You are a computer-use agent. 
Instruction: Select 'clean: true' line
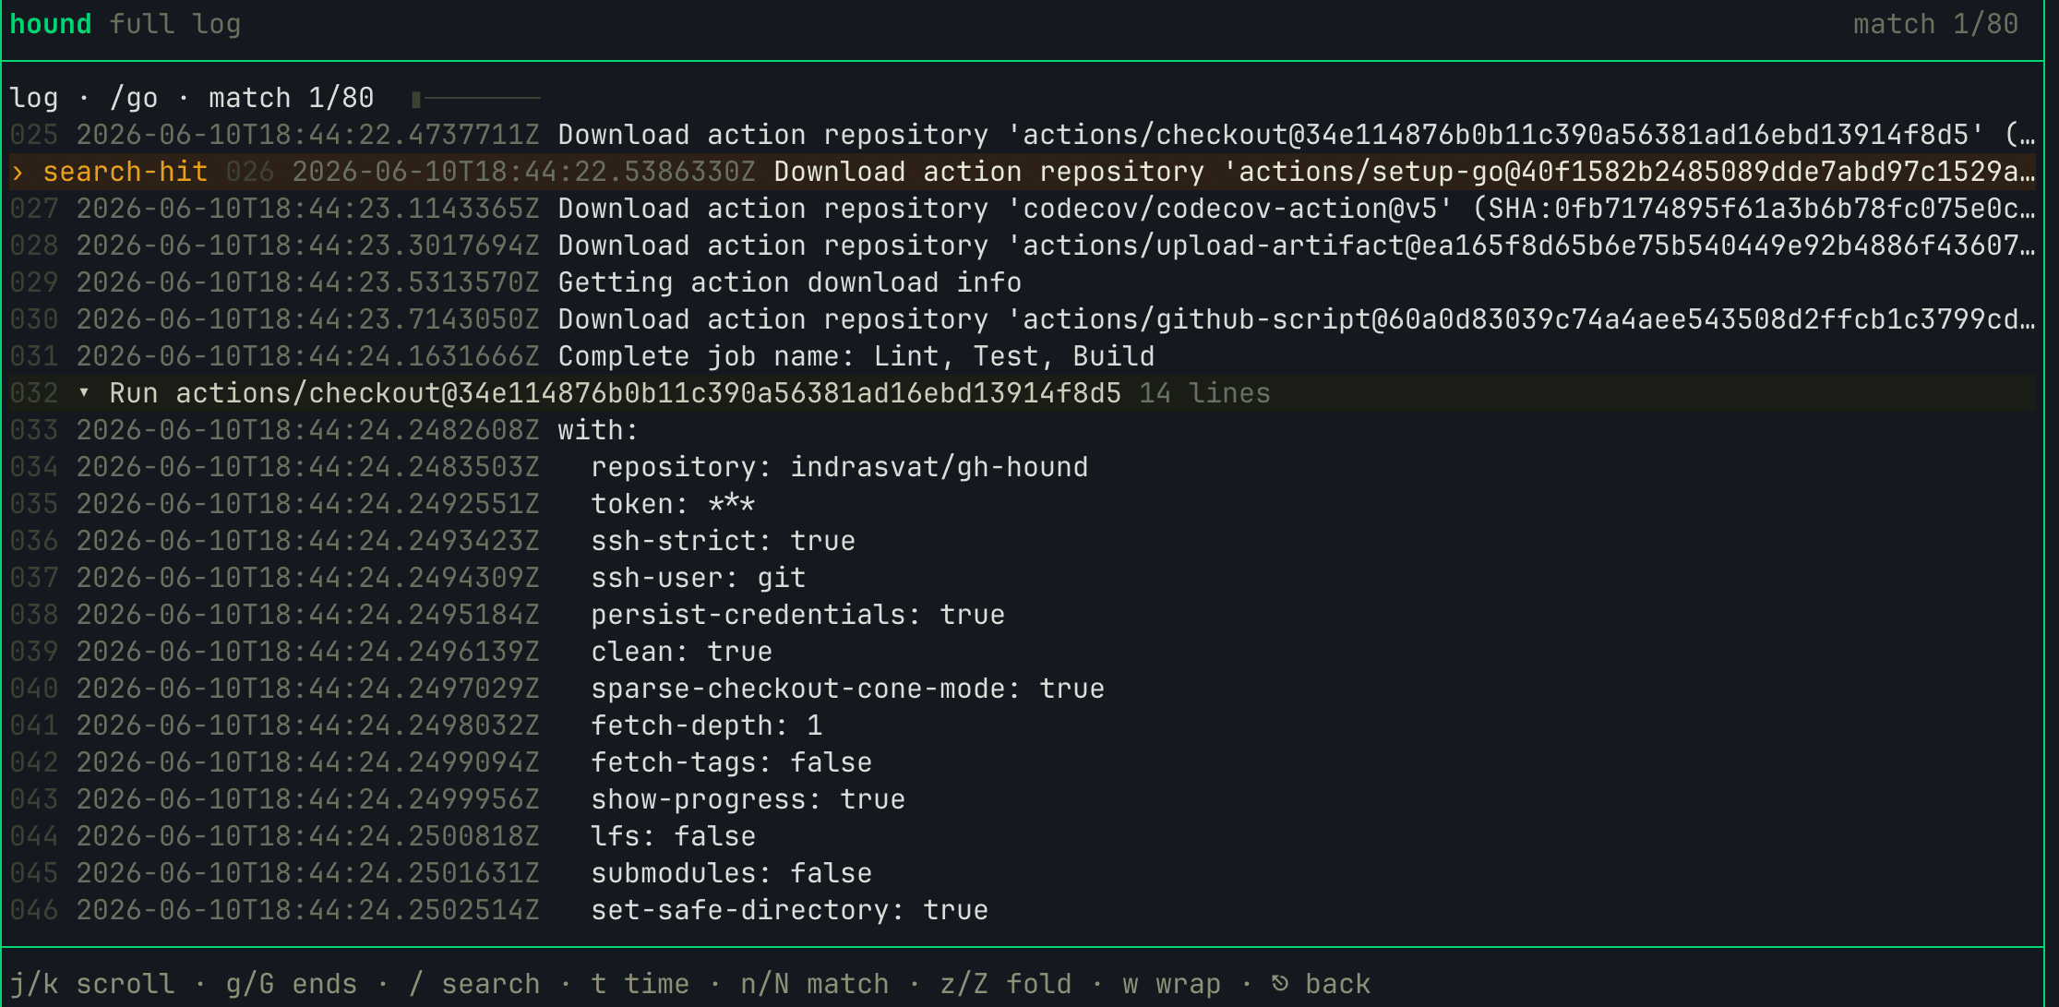point(1023,652)
